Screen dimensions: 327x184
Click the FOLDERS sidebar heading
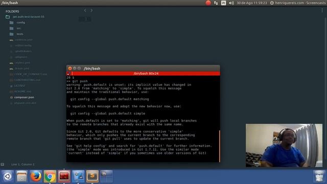[12, 11]
